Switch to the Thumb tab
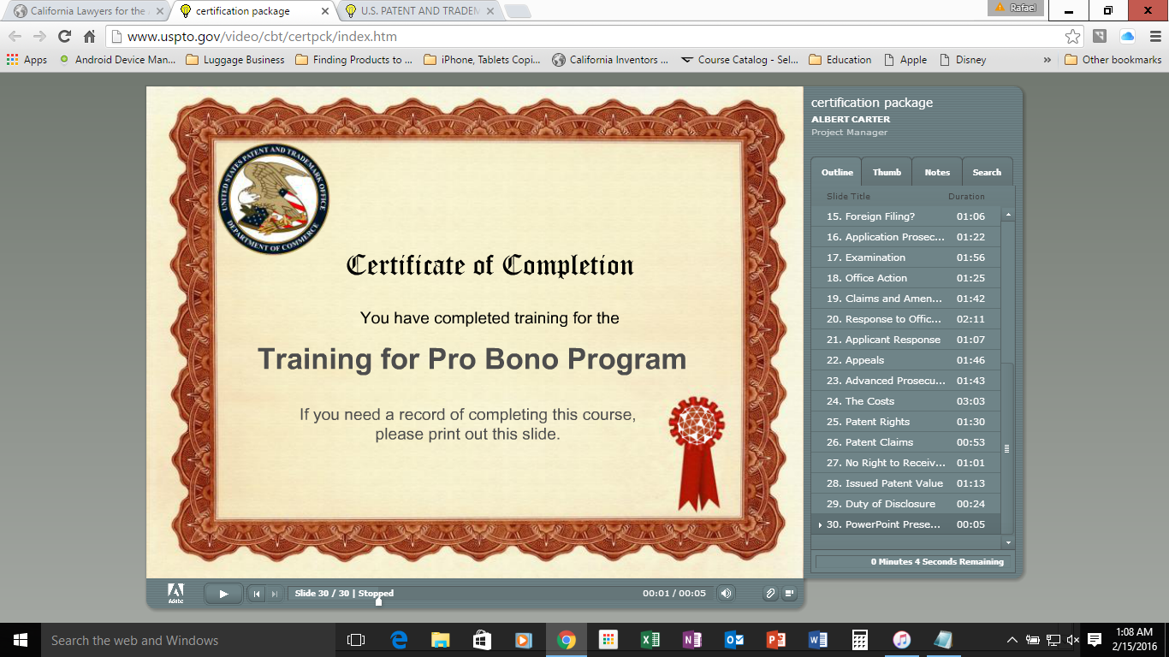The image size is (1169, 657). click(x=886, y=171)
